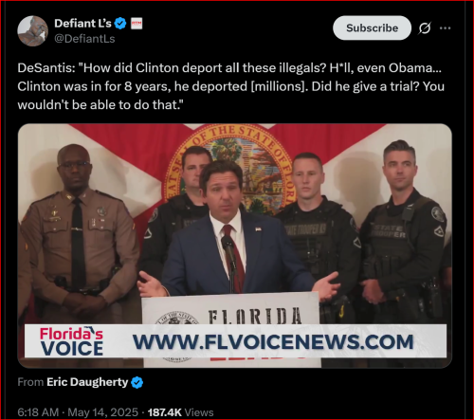
Task: Click the RTM affiliate badge icon
Action: (137, 24)
